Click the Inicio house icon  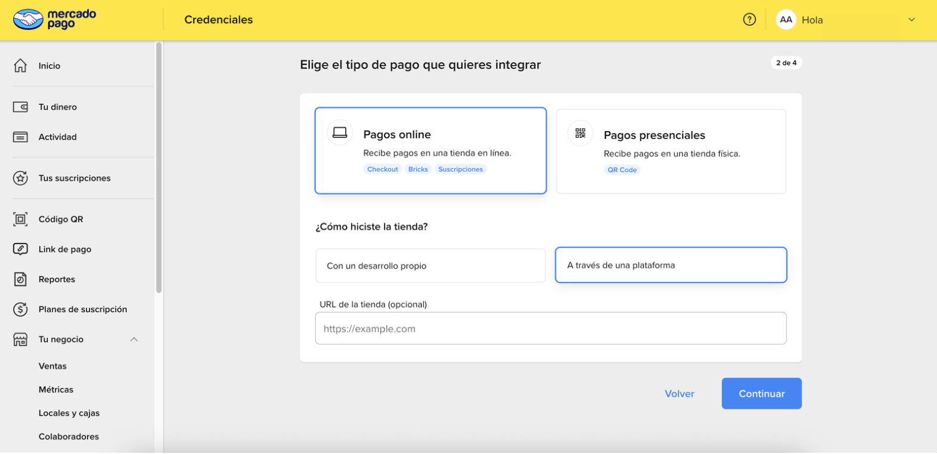pyautogui.click(x=20, y=66)
